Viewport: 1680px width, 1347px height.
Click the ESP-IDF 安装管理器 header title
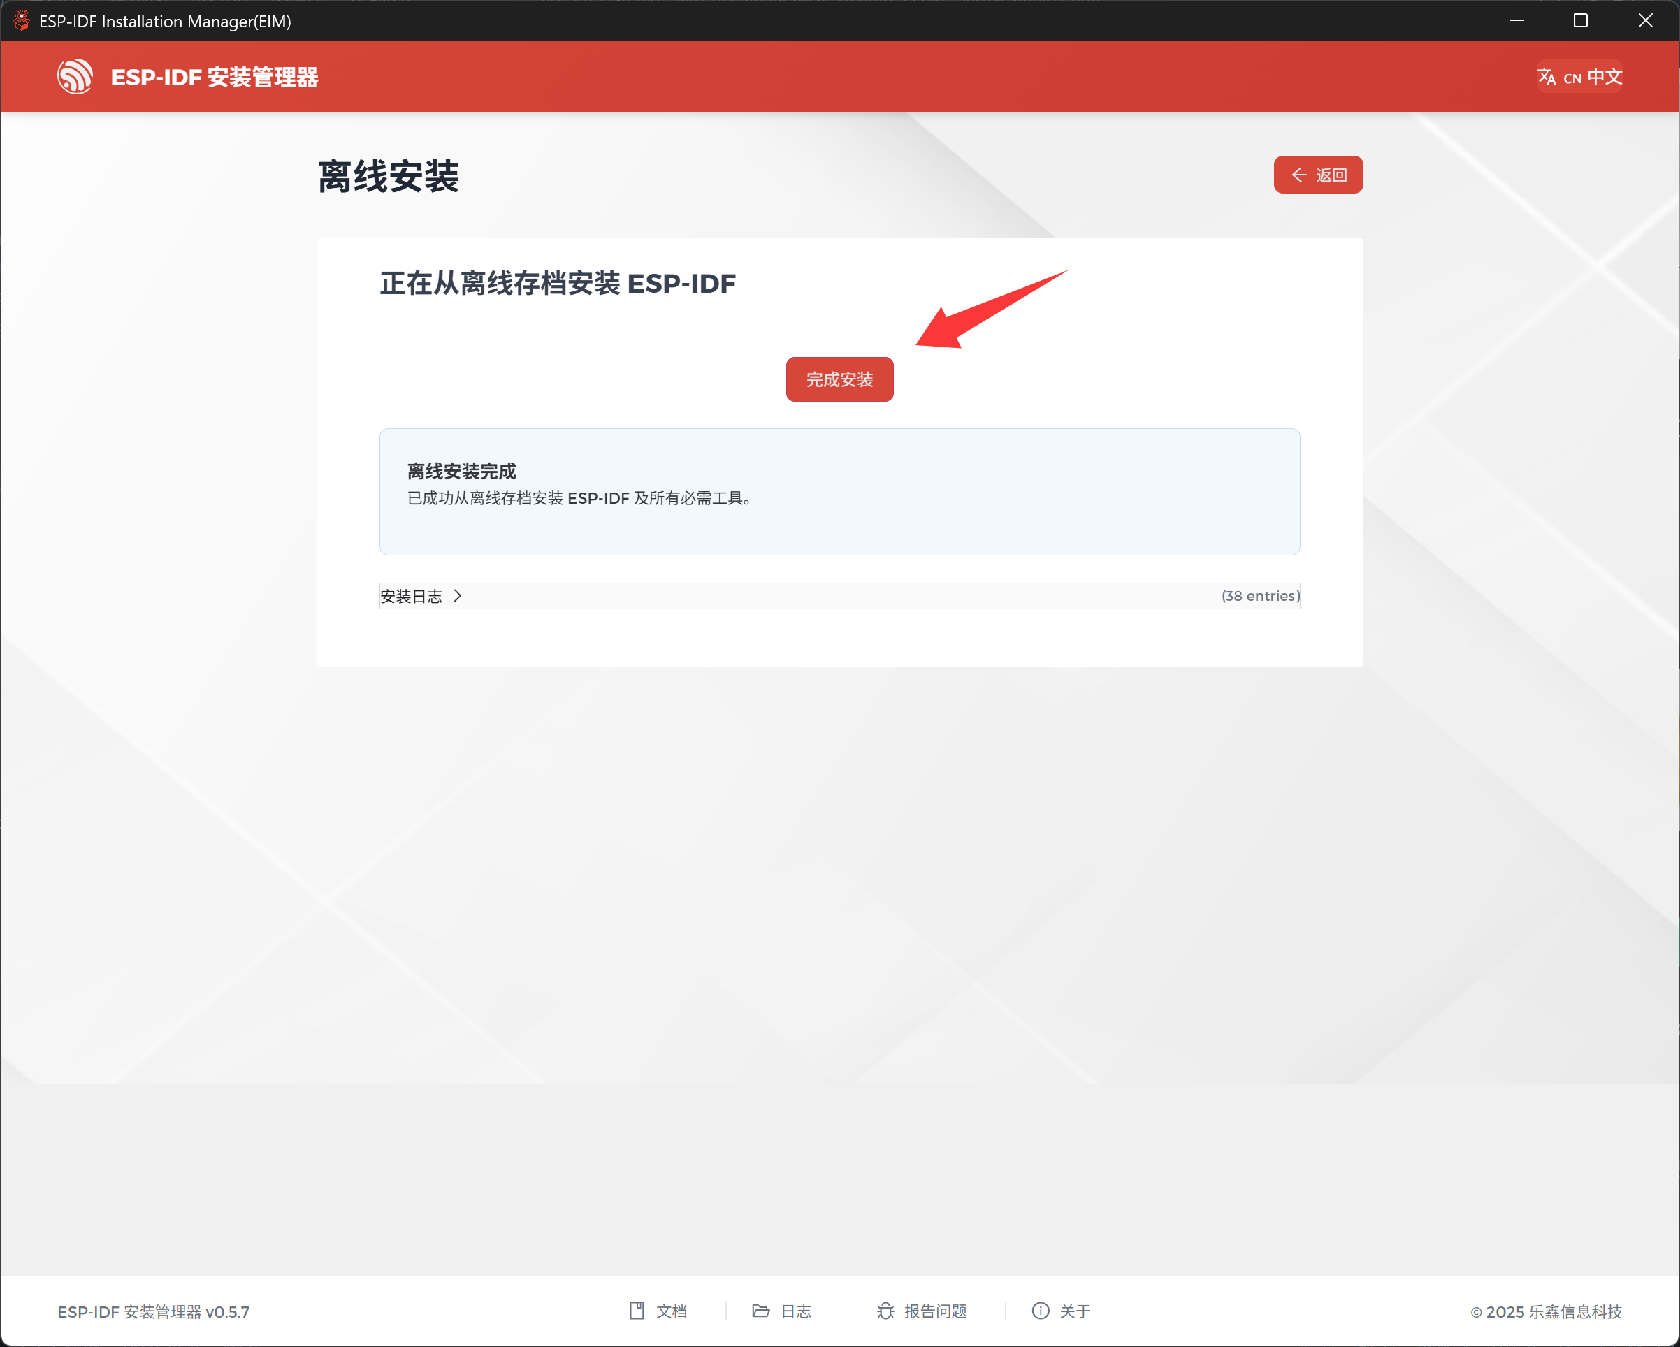click(x=215, y=77)
